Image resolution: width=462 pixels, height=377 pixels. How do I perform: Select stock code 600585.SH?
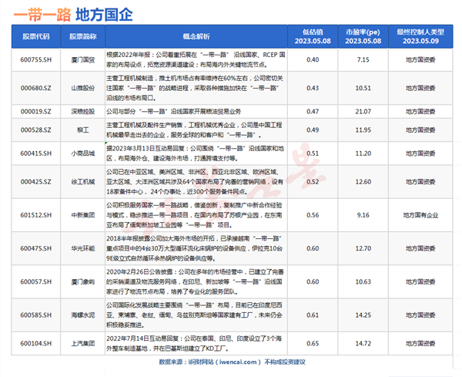point(36,315)
